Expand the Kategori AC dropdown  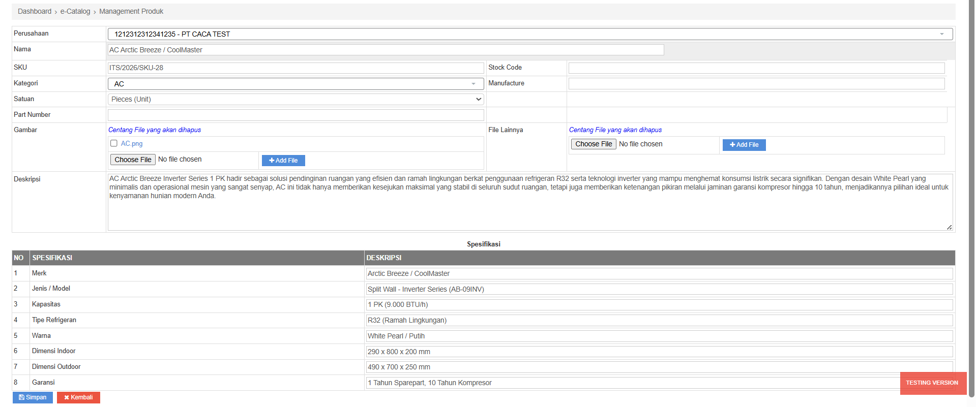[295, 84]
